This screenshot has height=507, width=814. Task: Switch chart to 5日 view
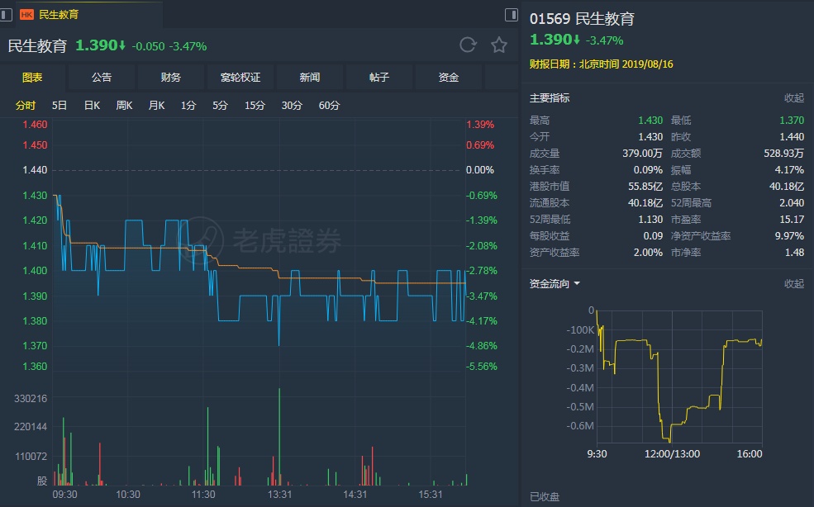tap(60, 106)
